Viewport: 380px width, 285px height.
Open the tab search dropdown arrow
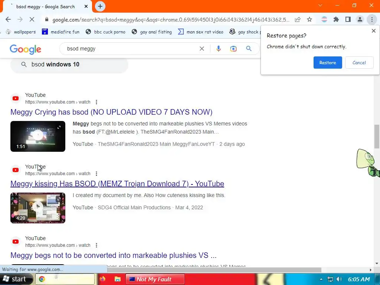click(x=320, y=5)
